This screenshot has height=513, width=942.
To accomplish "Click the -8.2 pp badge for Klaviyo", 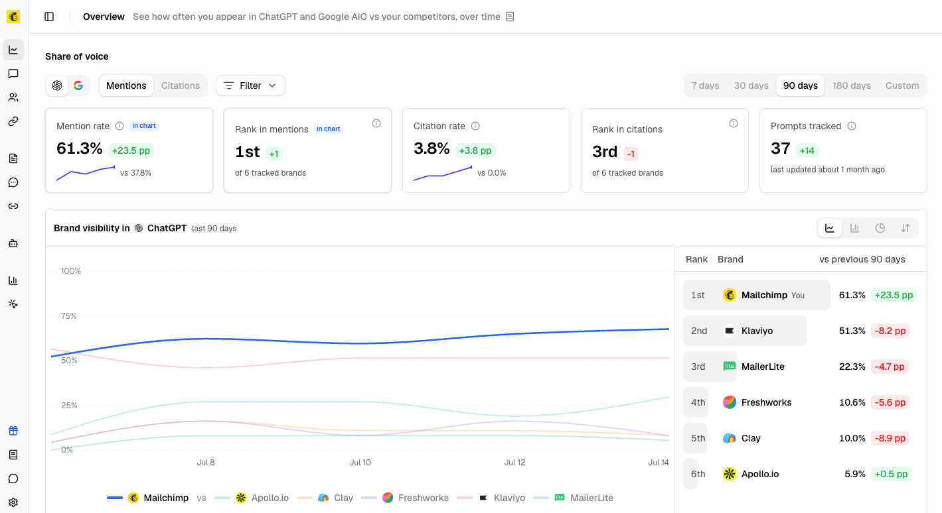I will (x=890, y=331).
